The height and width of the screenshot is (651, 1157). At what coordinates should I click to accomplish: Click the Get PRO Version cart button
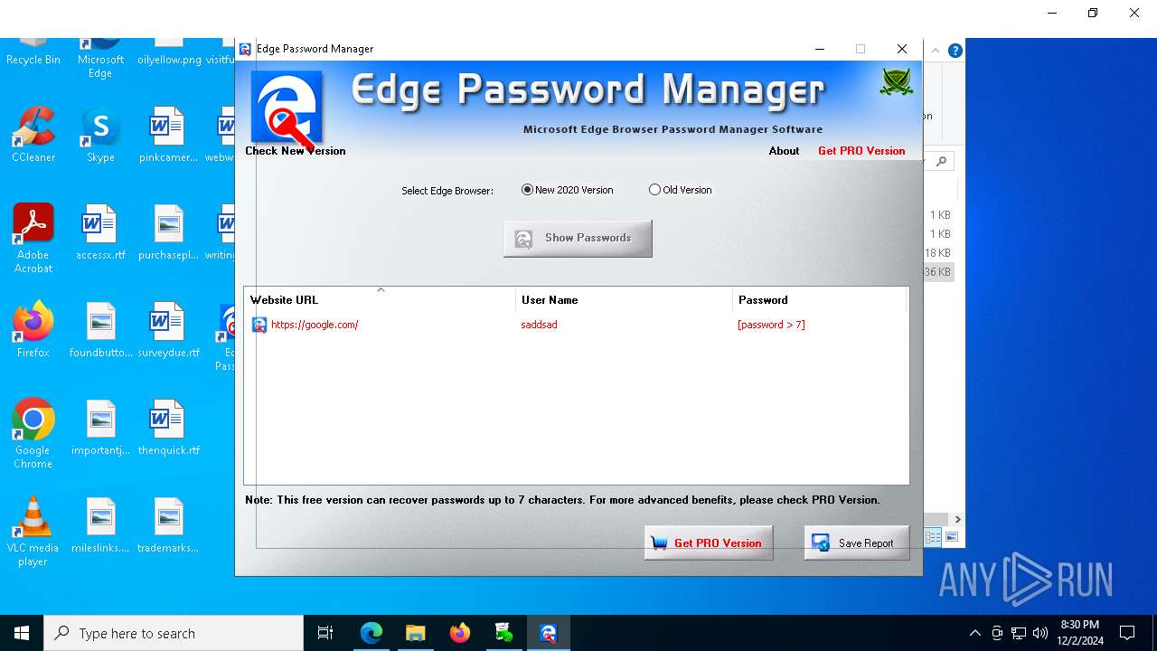click(709, 542)
